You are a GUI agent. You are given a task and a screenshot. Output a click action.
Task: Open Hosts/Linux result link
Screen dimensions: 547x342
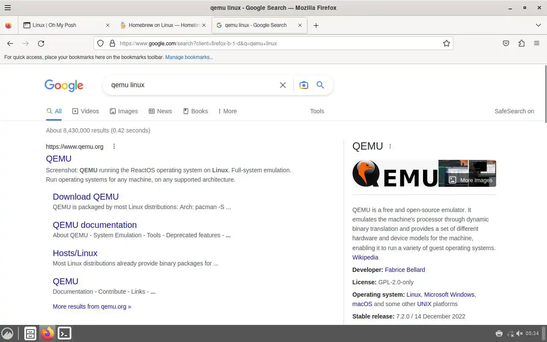[x=75, y=253]
